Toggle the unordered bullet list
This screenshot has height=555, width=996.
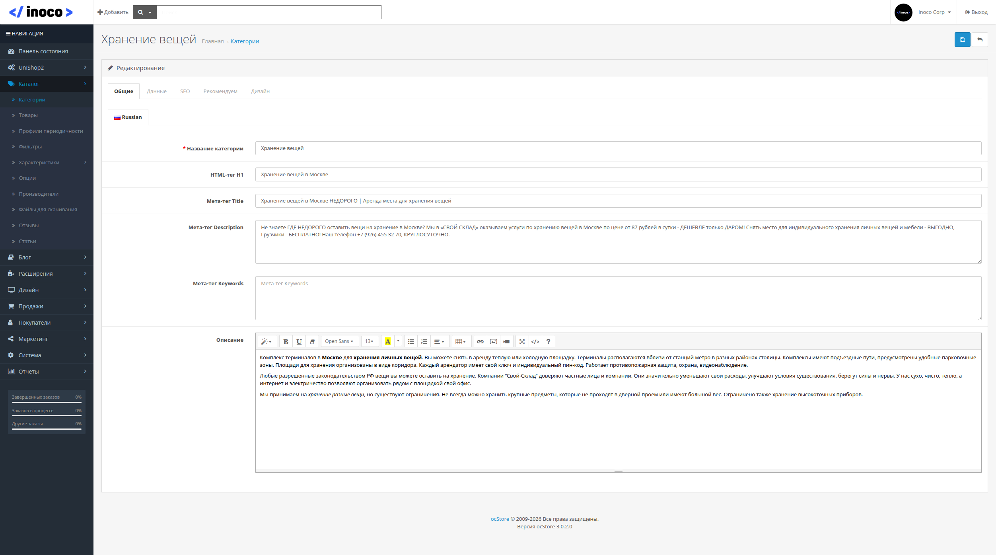pos(411,341)
